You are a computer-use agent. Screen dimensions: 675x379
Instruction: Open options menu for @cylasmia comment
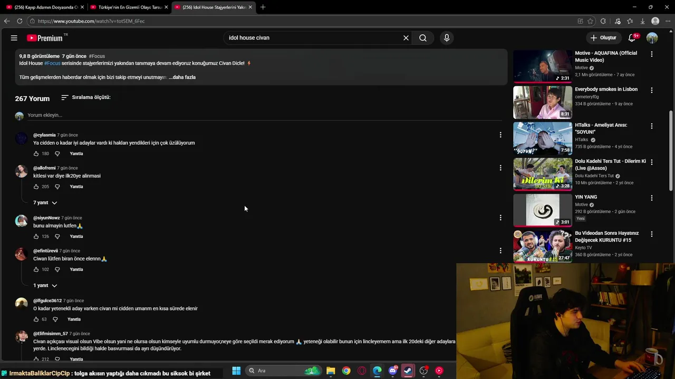coord(500,135)
